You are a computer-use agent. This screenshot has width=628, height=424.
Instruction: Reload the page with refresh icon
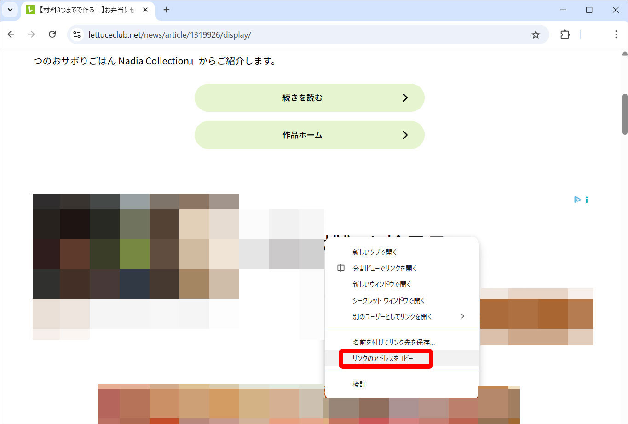pos(52,34)
